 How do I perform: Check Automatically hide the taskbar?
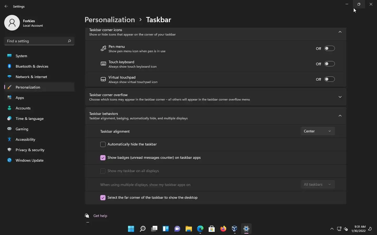click(103, 144)
